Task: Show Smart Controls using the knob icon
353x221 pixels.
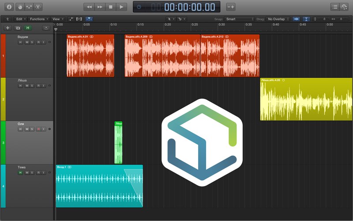Action: (x=20, y=7)
